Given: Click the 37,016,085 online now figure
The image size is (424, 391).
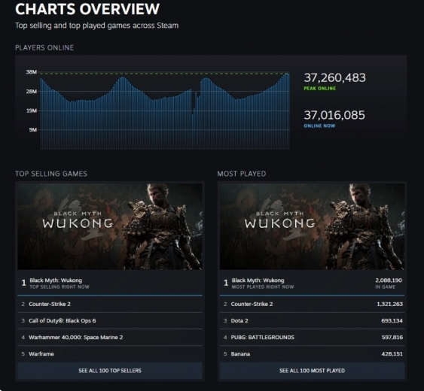Looking at the screenshot, I should 334,115.
